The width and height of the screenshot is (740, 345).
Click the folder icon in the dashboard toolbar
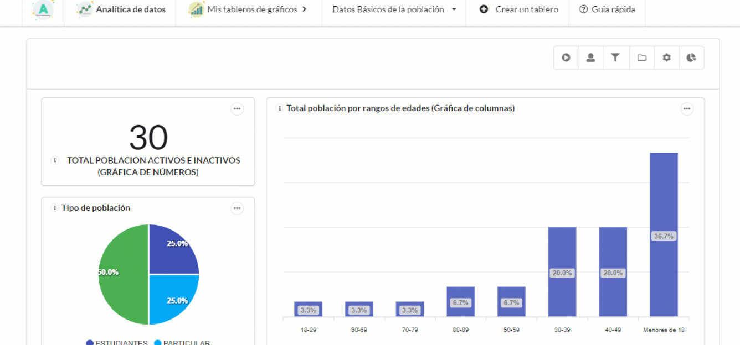[642, 57]
